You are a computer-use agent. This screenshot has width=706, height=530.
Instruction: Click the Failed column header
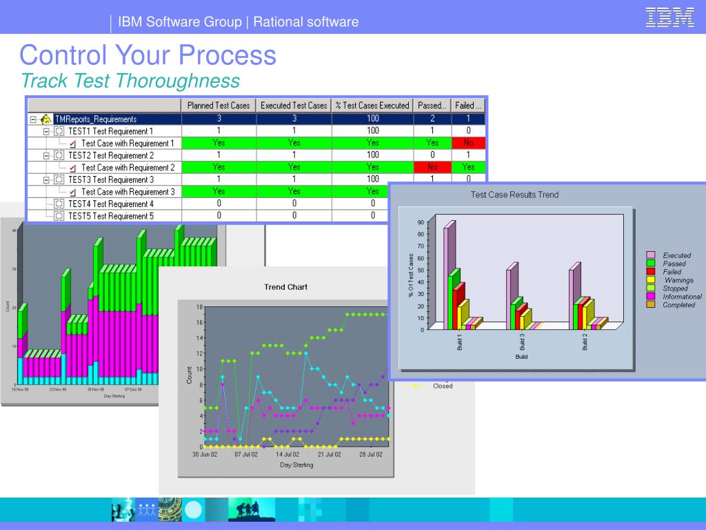point(468,106)
